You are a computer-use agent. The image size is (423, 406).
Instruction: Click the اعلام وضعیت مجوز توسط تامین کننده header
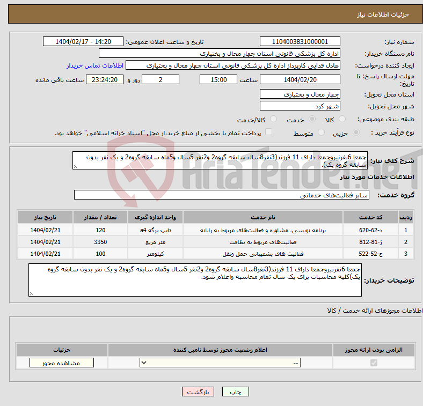point(220,350)
